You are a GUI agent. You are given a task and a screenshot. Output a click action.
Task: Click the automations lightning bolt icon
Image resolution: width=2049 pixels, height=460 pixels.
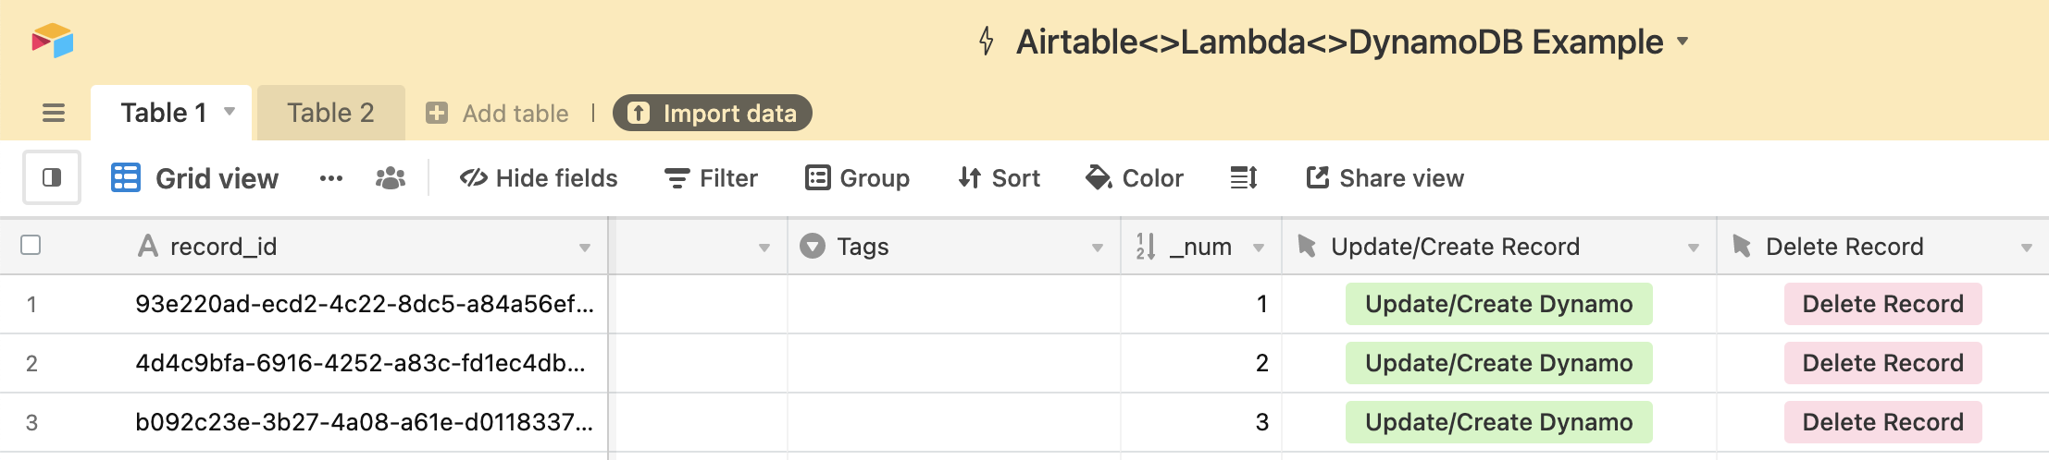[x=987, y=42]
